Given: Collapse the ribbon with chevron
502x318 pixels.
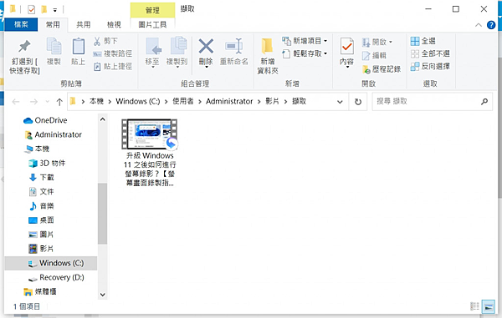Looking at the screenshot, I should coord(479,25).
